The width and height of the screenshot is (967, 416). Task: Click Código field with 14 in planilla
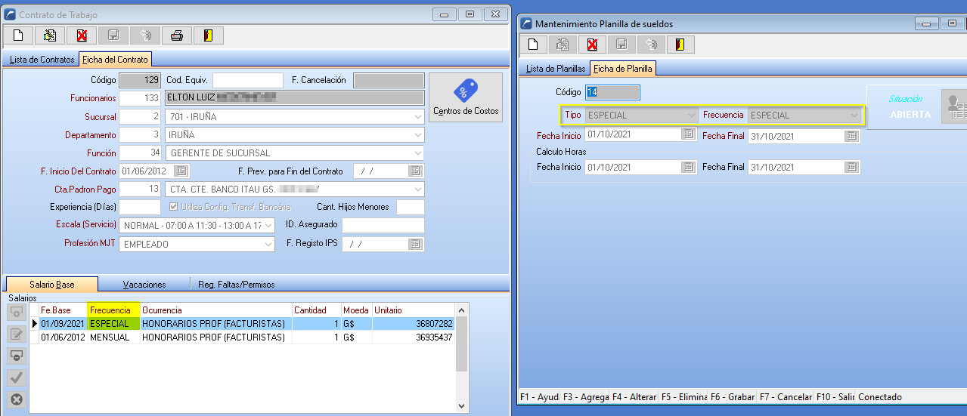(x=612, y=92)
